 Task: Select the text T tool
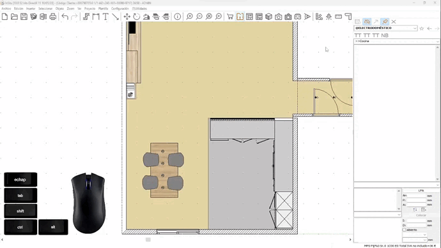(105, 17)
